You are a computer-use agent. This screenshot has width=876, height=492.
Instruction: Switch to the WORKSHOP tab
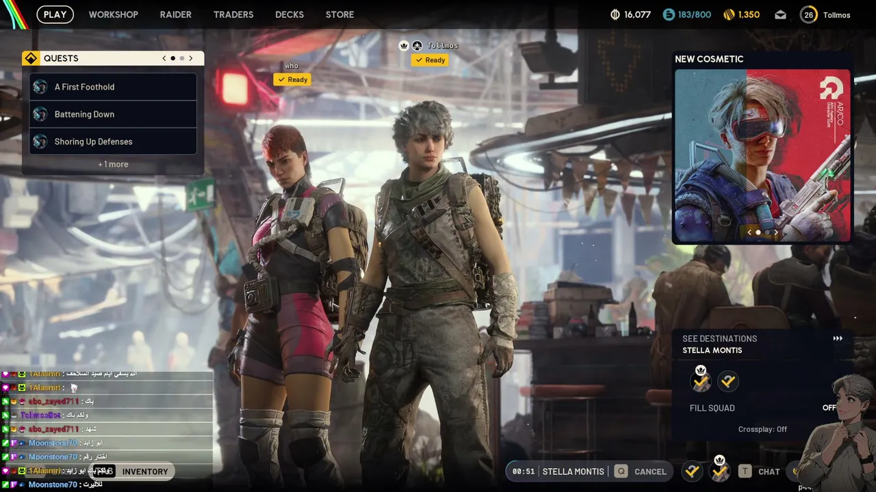point(114,14)
